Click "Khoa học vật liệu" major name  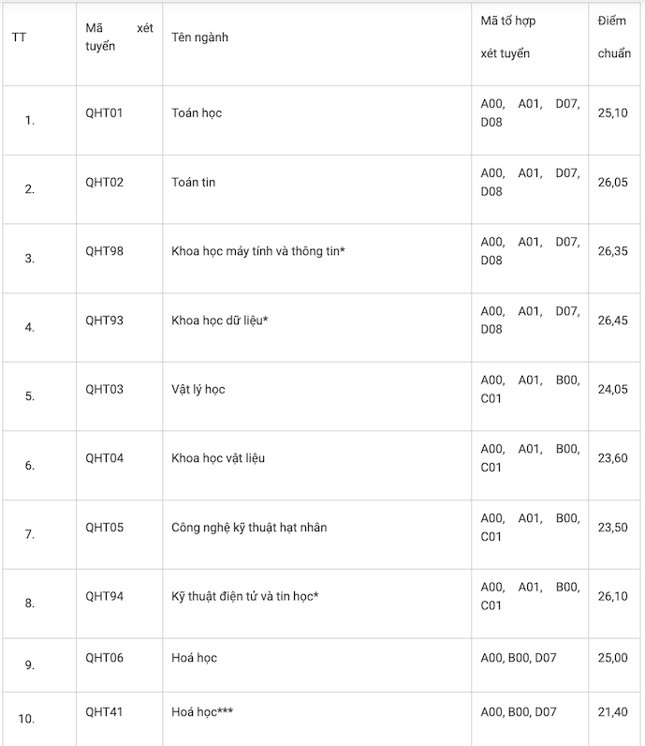point(218,458)
